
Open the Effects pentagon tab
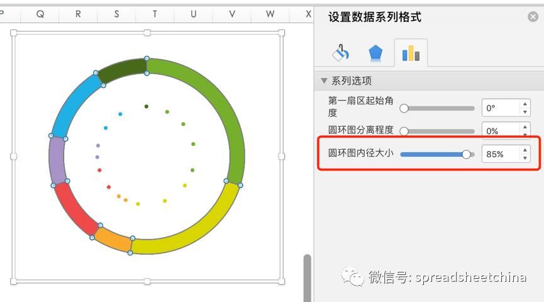click(375, 53)
